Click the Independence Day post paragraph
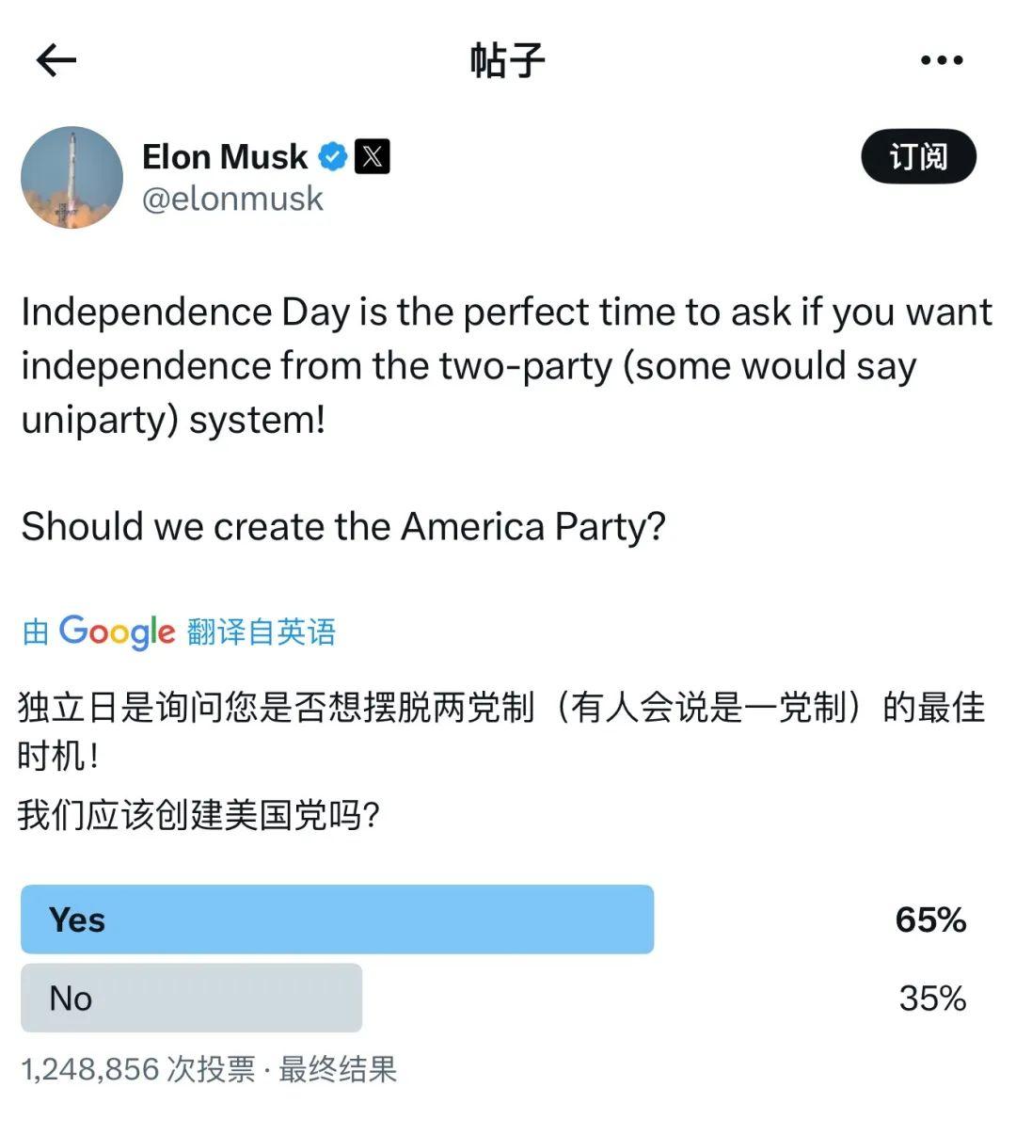Image resolution: width=1016 pixels, height=1135 pixels. click(506, 365)
